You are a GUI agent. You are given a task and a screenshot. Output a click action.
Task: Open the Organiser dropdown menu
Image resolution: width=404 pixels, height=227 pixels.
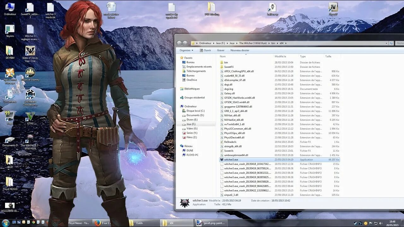186,50
